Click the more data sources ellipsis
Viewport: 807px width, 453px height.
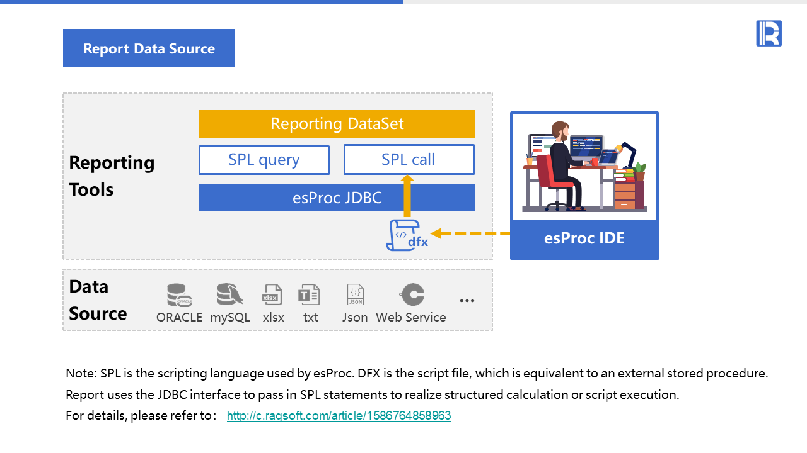pyautogui.click(x=467, y=301)
